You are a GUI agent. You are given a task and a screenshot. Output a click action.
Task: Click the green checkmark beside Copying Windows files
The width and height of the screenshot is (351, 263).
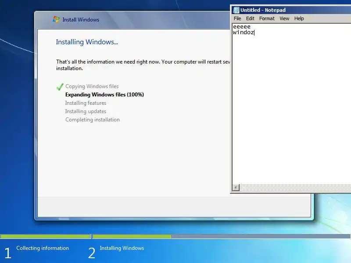[60, 87]
